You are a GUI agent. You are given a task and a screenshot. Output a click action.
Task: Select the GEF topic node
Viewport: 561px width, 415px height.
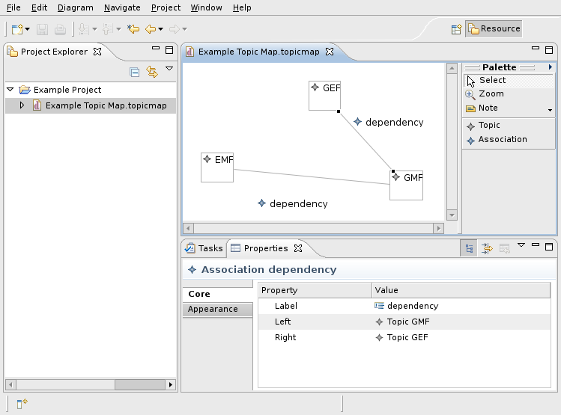(x=324, y=96)
